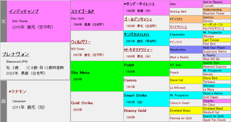This screenshot has height=122, width=231.
Task: Click the ウィルパワー pedigree link
Action: pos(81,42)
